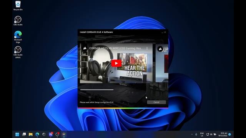Open the blue notification center icon

230,135
